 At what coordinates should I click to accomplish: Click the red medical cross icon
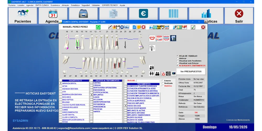(143, 27)
